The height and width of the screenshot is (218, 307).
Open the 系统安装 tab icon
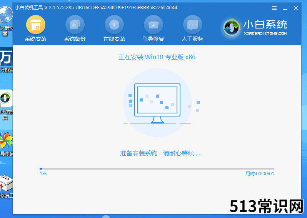(36, 25)
